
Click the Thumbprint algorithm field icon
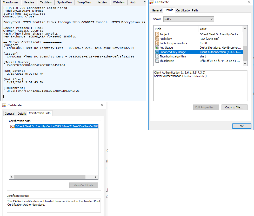pos(157,56)
